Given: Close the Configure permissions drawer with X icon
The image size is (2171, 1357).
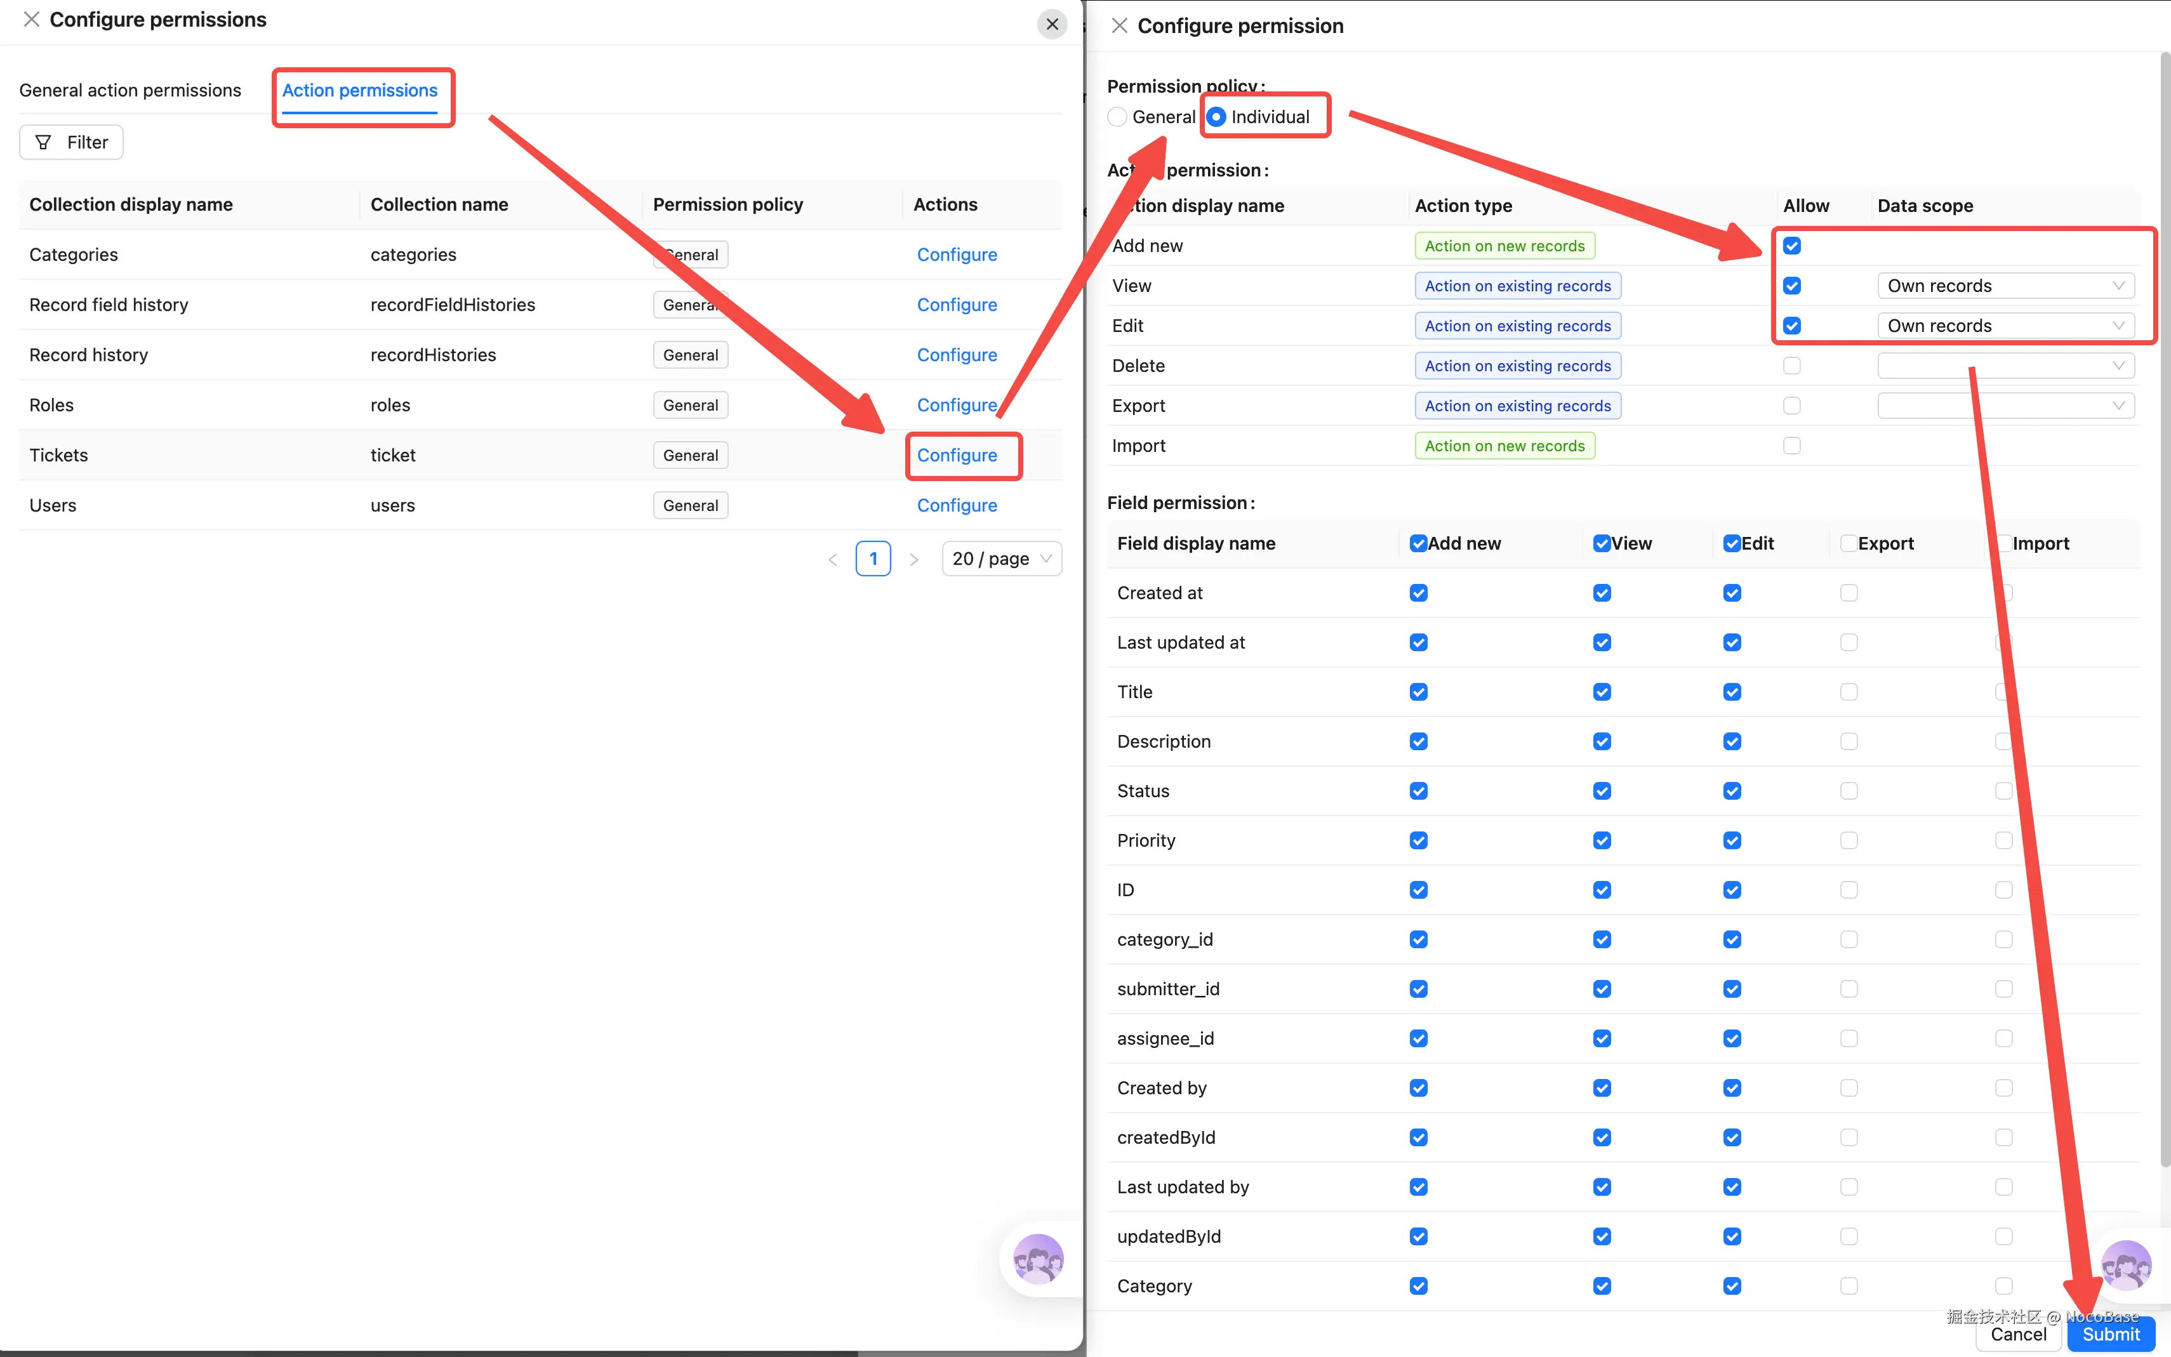Looking at the screenshot, I should coord(31,20).
